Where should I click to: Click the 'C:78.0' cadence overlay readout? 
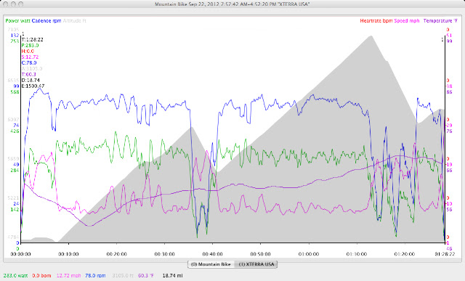point(29,63)
